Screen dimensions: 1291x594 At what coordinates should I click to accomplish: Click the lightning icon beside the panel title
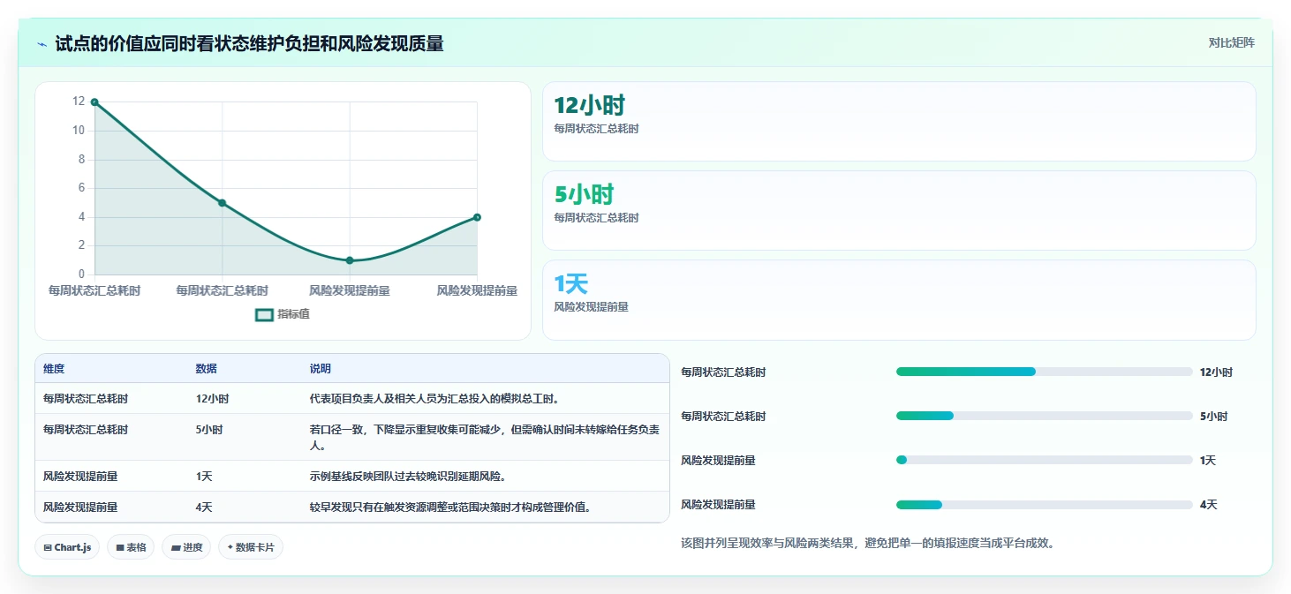(x=42, y=43)
